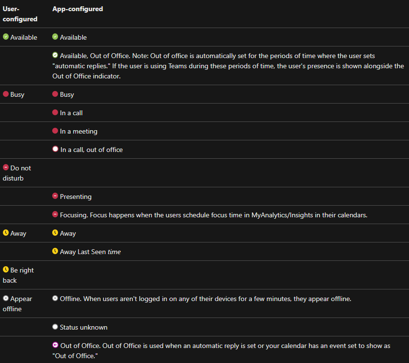
Task: Click the white Status unknown icon
Action: (55, 327)
